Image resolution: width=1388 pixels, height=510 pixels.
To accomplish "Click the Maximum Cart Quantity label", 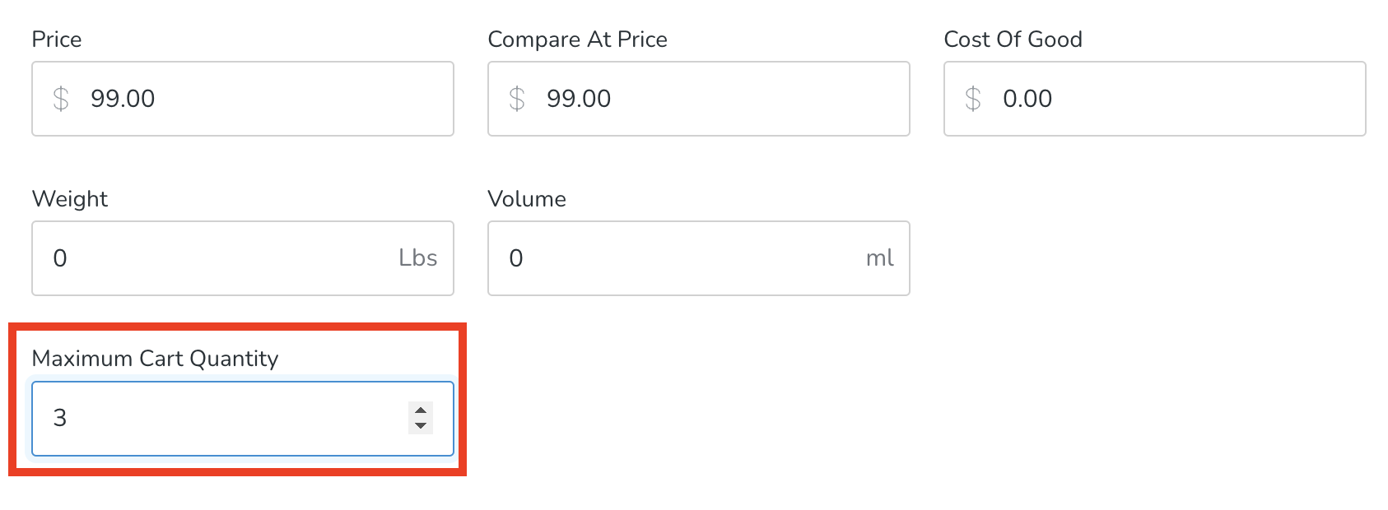I will coord(155,358).
